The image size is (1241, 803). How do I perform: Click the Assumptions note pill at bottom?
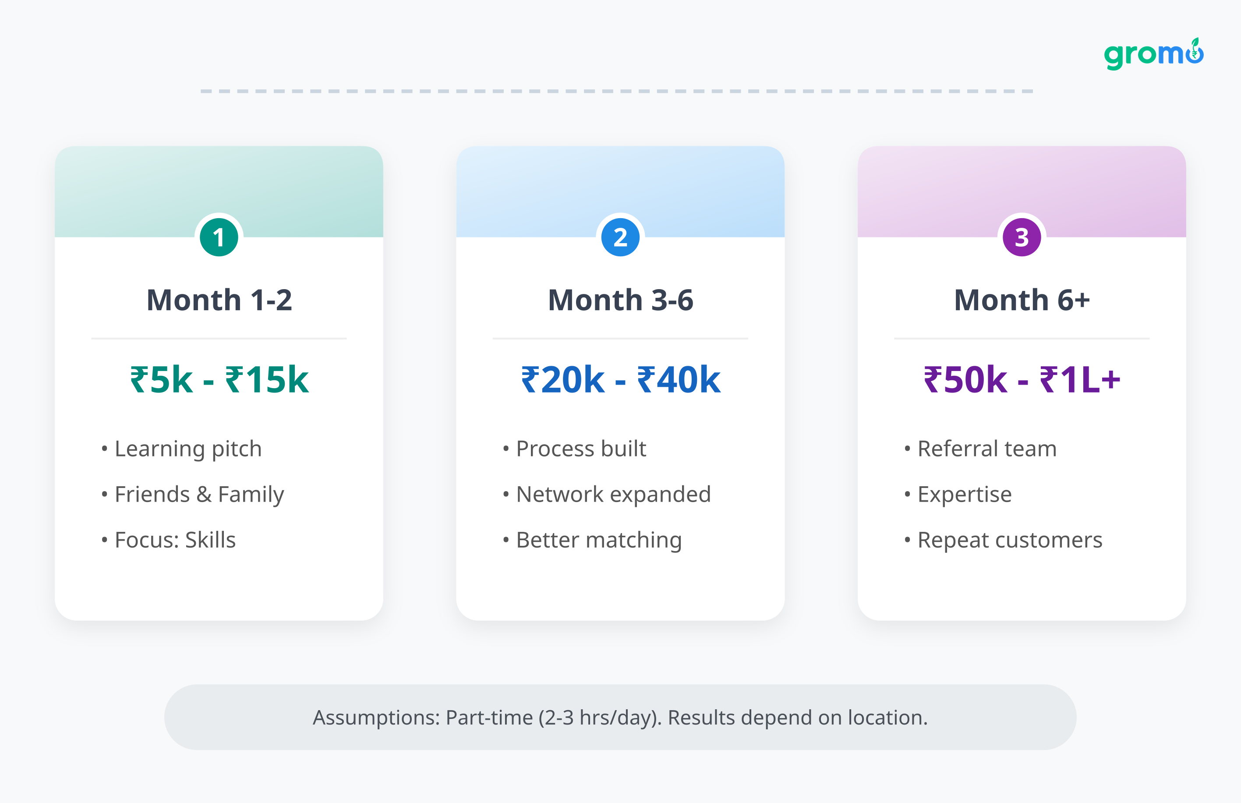[620, 718]
